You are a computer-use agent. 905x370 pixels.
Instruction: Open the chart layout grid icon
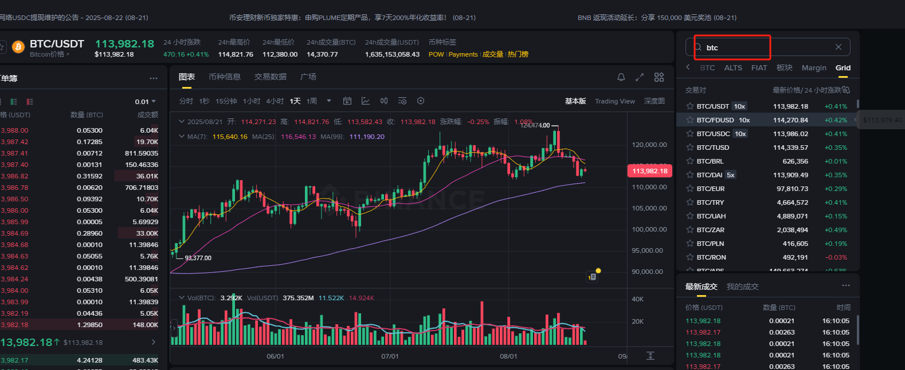click(659, 77)
